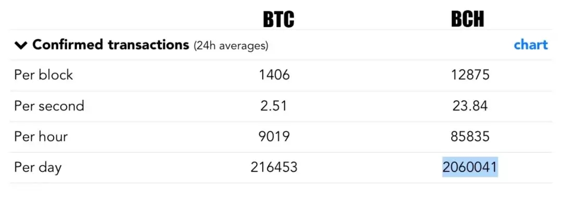This screenshot has width=562, height=200.
Task: Click the BCH per block value 12875
Action: 470,75
